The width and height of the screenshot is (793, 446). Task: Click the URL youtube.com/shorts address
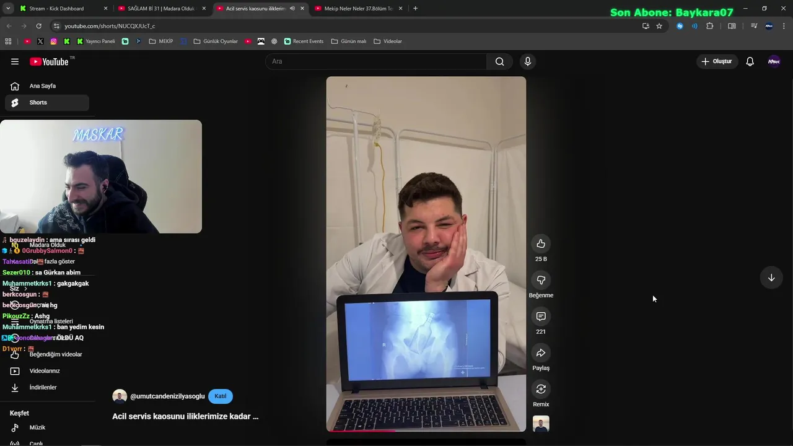(x=110, y=26)
